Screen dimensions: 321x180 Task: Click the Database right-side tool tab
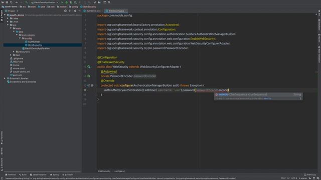pos(319,25)
